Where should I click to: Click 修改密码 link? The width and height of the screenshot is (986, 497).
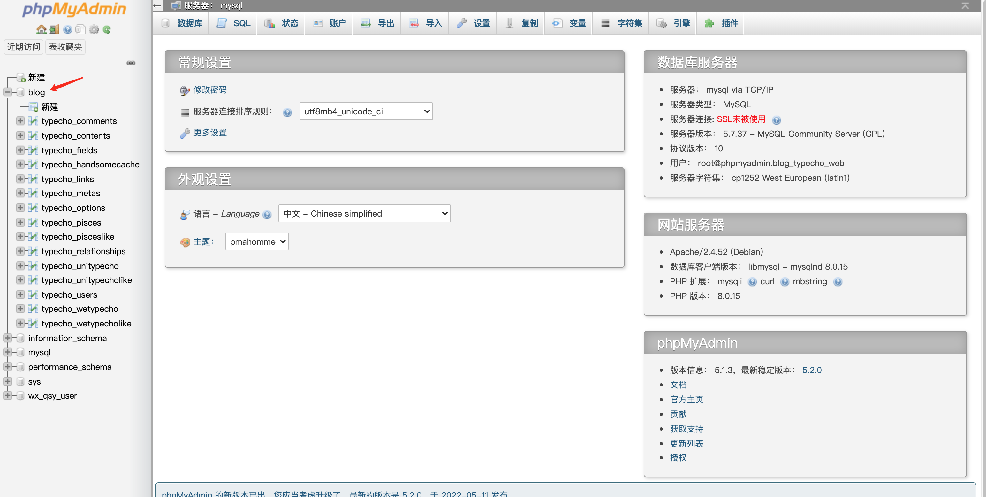pos(210,90)
